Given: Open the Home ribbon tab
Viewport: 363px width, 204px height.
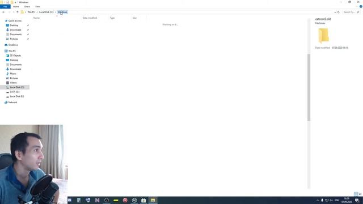Looking at the screenshot, I should click(16, 6).
